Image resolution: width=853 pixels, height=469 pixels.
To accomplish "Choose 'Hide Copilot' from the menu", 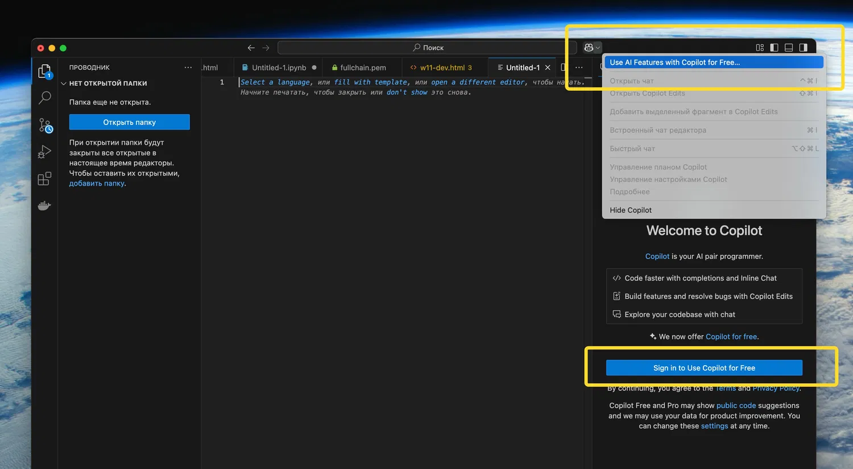I will click(x=714, y=210).
